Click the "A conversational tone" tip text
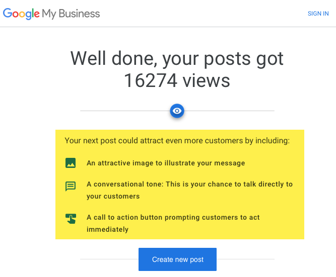Screen dimensions: 336x277 pyautogui.click(x=189, y=184)
